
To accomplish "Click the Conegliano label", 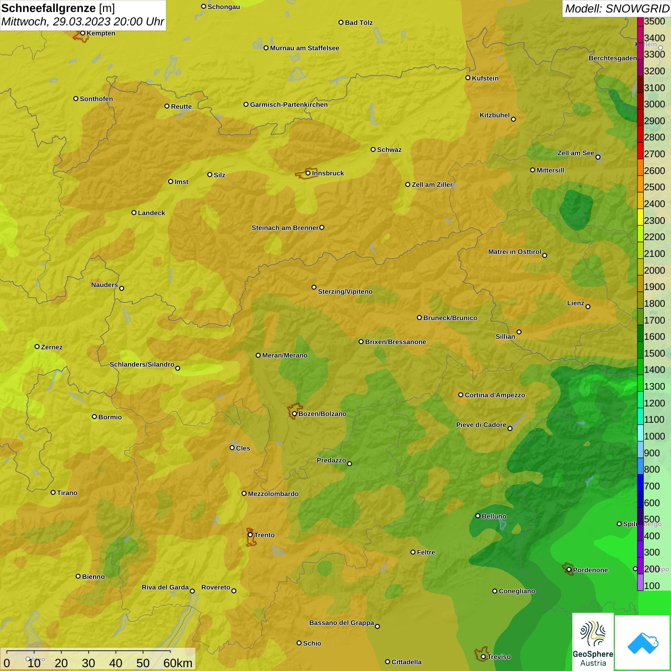I will 517,591.
